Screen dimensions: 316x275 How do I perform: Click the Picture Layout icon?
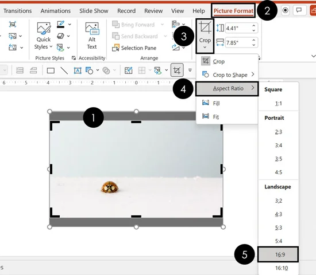point(60,48)
